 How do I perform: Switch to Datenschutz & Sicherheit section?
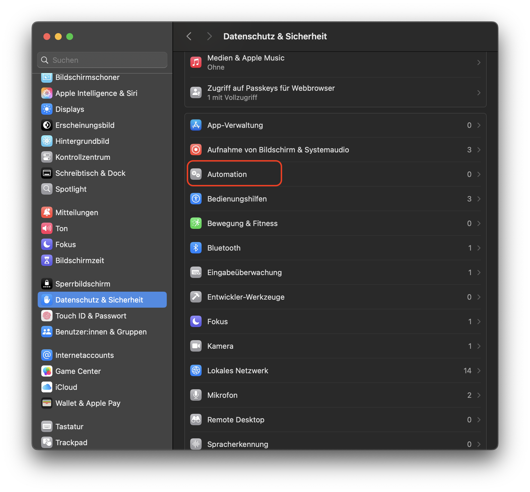(x=99, y=300)
